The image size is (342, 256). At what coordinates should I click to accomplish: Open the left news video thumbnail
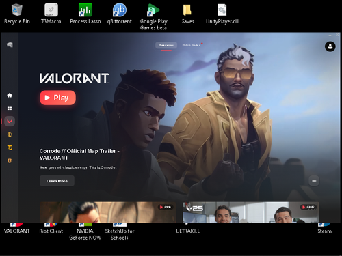(108, 212)
